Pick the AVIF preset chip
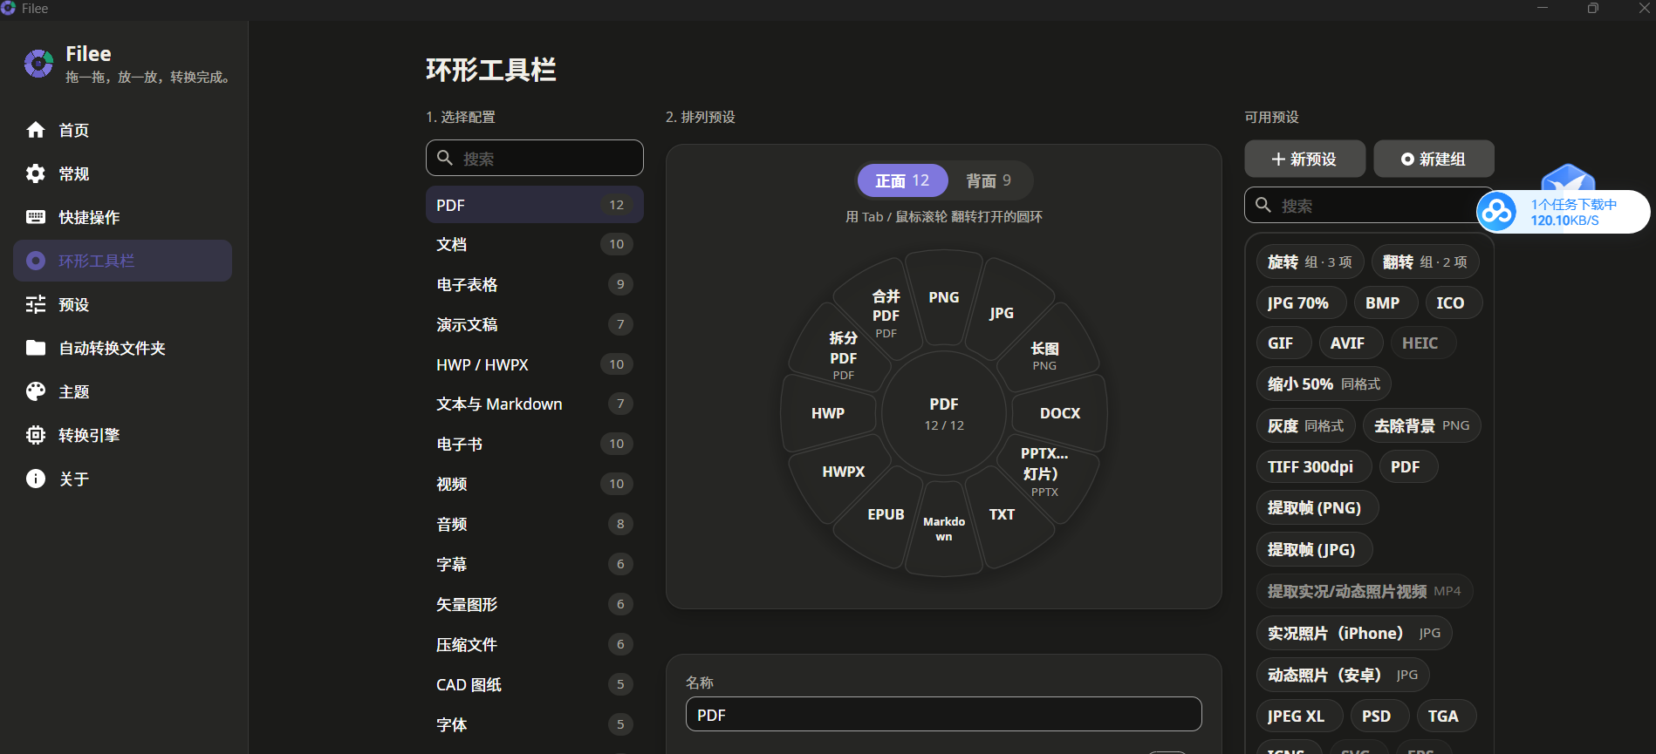The image size is (1656, 754). (x=1351, y=343)
